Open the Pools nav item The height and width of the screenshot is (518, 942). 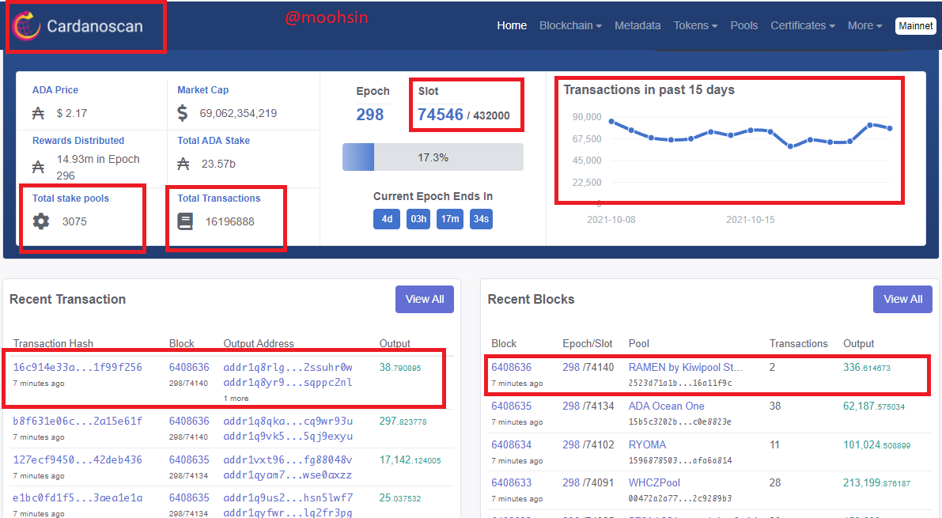click(x=743, y=25)
